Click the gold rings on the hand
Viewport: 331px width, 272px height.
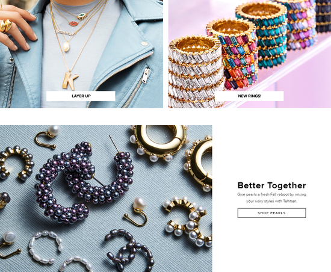tap(5, 25)
